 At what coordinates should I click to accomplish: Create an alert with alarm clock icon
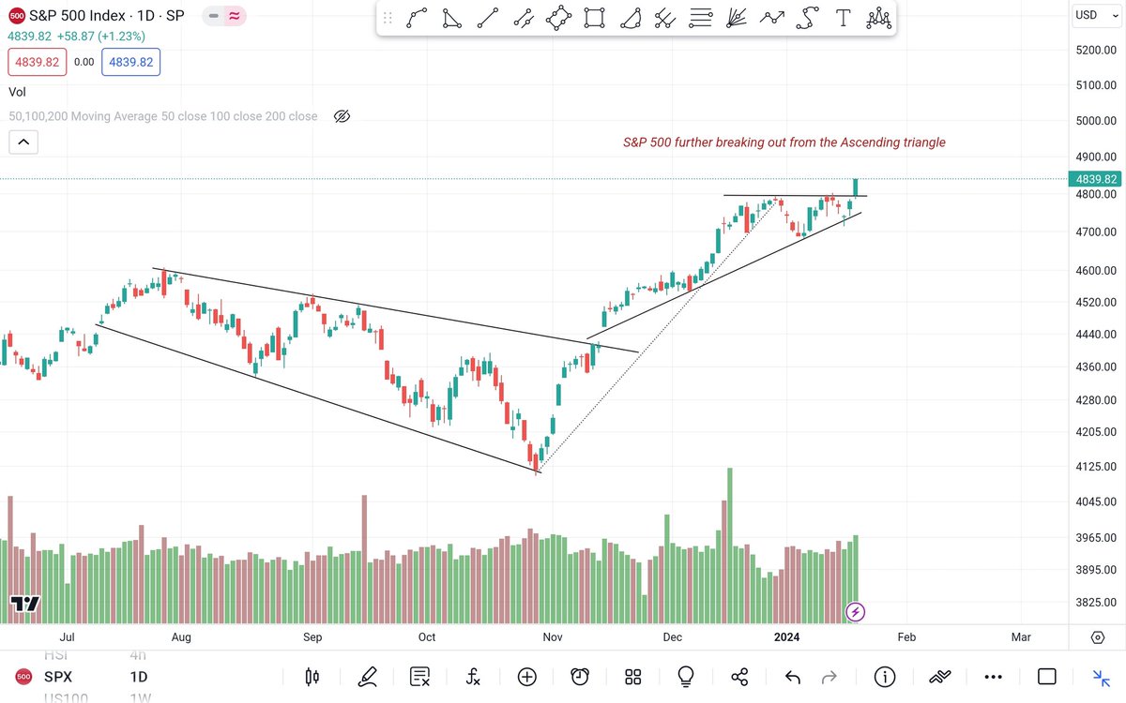[x=580, y=677]
